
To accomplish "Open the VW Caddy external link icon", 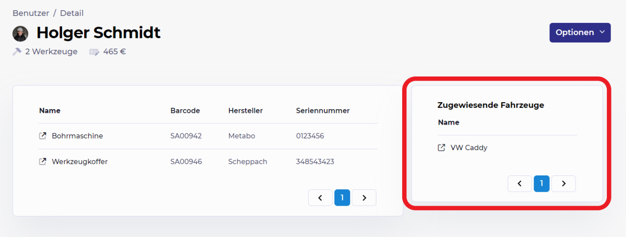I will (x=441, y=147).
